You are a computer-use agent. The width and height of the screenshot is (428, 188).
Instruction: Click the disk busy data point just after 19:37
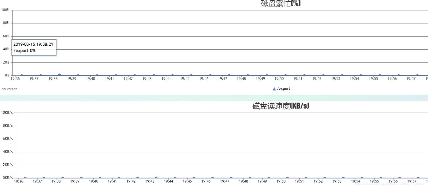click(x=41, y=75)
